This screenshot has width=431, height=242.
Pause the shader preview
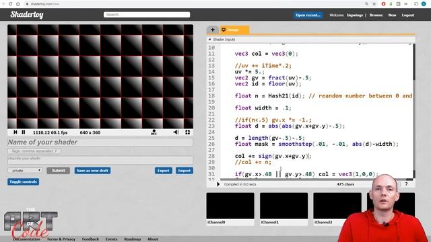tap(24, 132)
